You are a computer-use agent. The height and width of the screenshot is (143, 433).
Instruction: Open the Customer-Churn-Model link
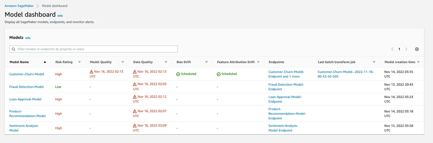tap(27, 74)
